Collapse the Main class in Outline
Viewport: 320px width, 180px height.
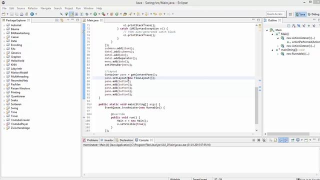click(x=267, y=30)
